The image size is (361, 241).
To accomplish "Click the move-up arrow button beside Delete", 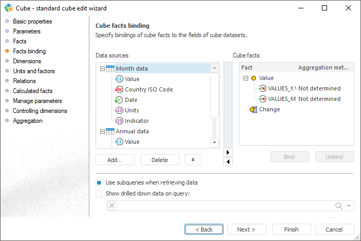I will pos(193,160).
